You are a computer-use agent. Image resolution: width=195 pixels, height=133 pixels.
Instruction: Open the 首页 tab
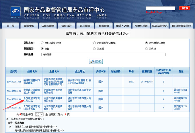(11, 26)
